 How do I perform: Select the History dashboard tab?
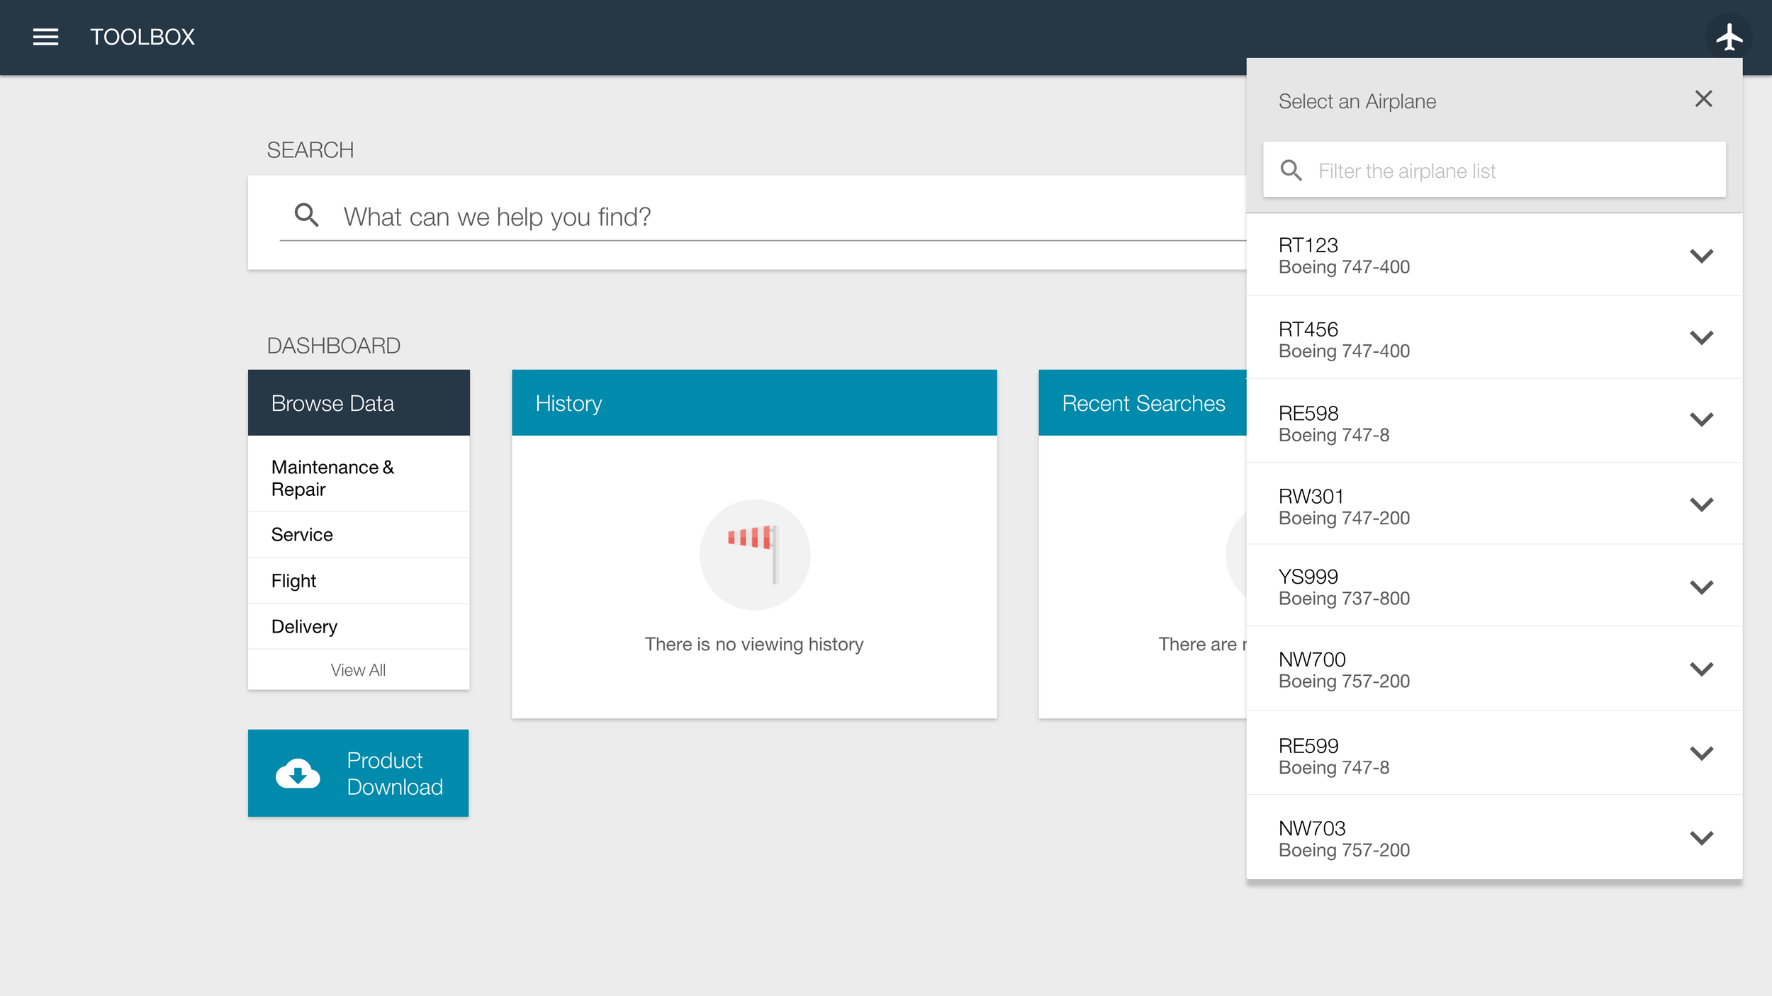click(x=755, y=402)
